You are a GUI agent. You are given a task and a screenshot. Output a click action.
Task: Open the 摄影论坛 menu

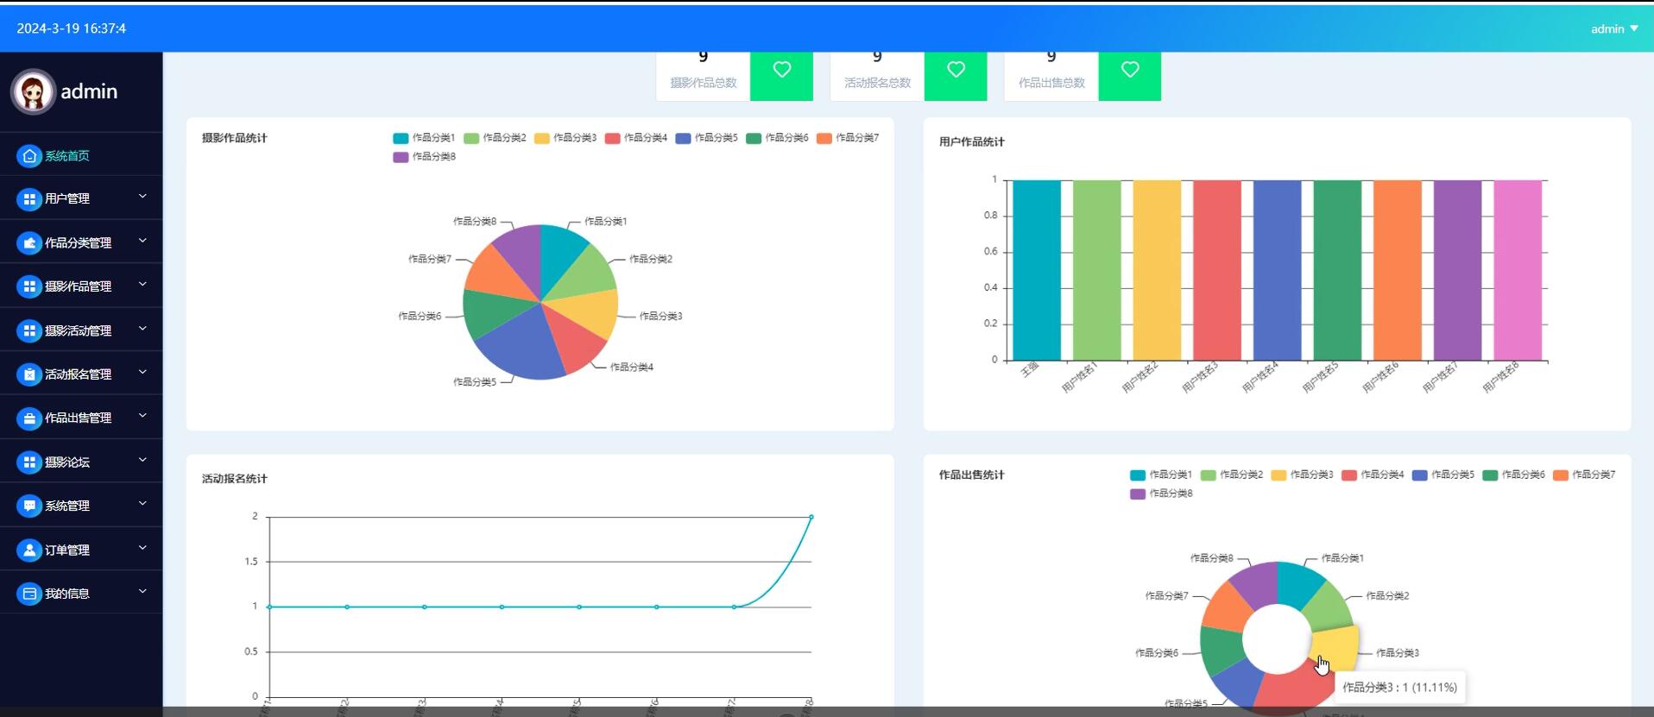click(81, 462)
